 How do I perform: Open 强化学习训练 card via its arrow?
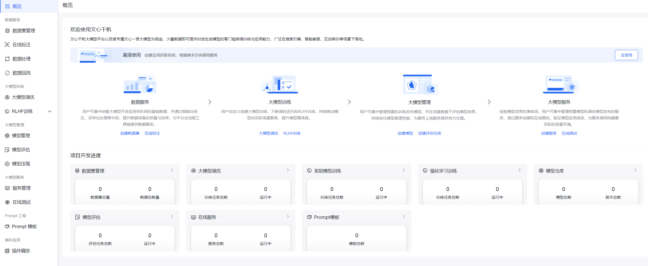click(x=520, y=170)
